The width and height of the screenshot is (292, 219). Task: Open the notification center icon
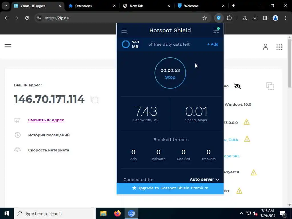click(283, 214)
